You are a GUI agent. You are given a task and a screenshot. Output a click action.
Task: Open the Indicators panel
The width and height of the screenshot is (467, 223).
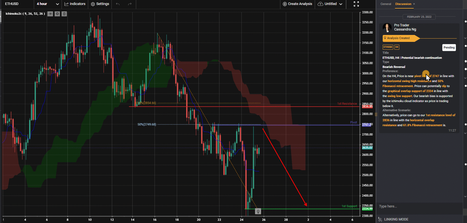click(75, 4)
